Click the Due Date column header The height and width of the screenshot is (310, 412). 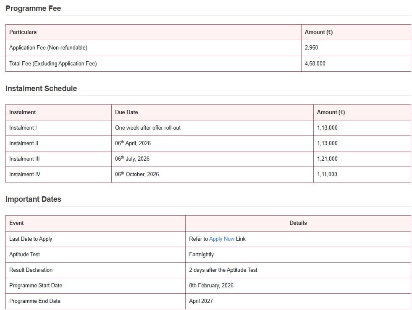point(126,112)
